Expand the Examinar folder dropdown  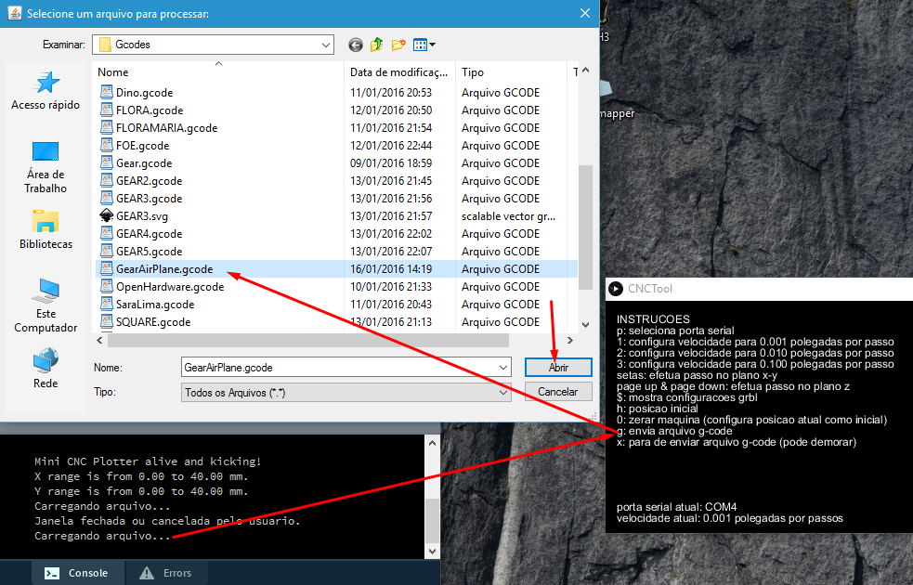point(325,45)
